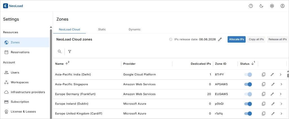Click the sidebar vertical scrollbar
This screenshot has height=119, width=289.
pyautogui.click(x=51, y=74)
